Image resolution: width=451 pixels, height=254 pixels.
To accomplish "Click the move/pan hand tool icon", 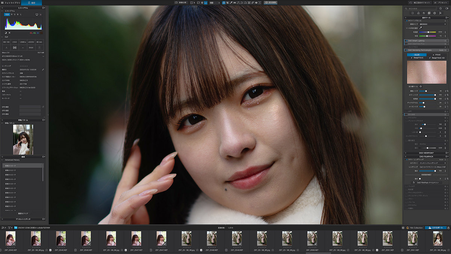I will (224, 3).
